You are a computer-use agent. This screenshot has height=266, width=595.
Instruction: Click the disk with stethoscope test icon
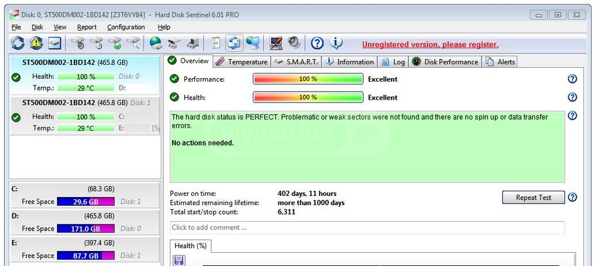[78, 43]
